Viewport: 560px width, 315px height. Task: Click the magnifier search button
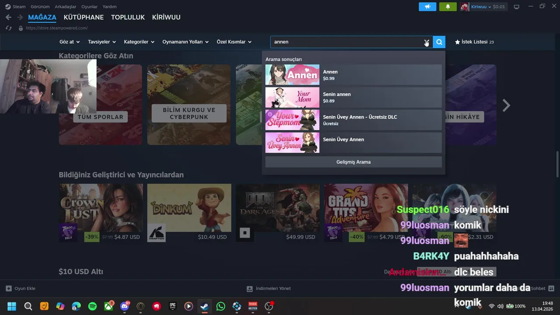click(439, 42)
